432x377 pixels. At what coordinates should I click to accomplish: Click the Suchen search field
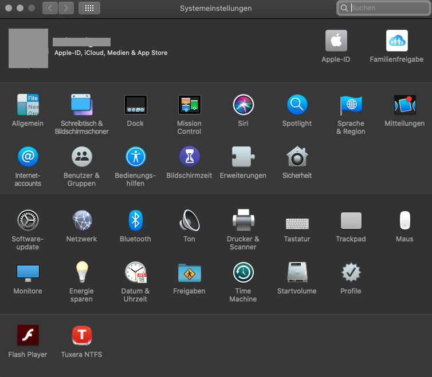385,8
